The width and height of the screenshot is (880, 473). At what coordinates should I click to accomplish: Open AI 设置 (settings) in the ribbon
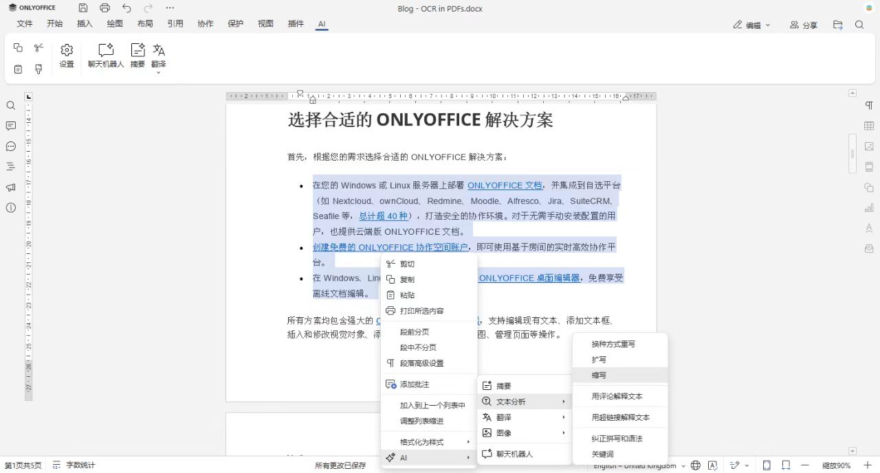click(66, 55)
